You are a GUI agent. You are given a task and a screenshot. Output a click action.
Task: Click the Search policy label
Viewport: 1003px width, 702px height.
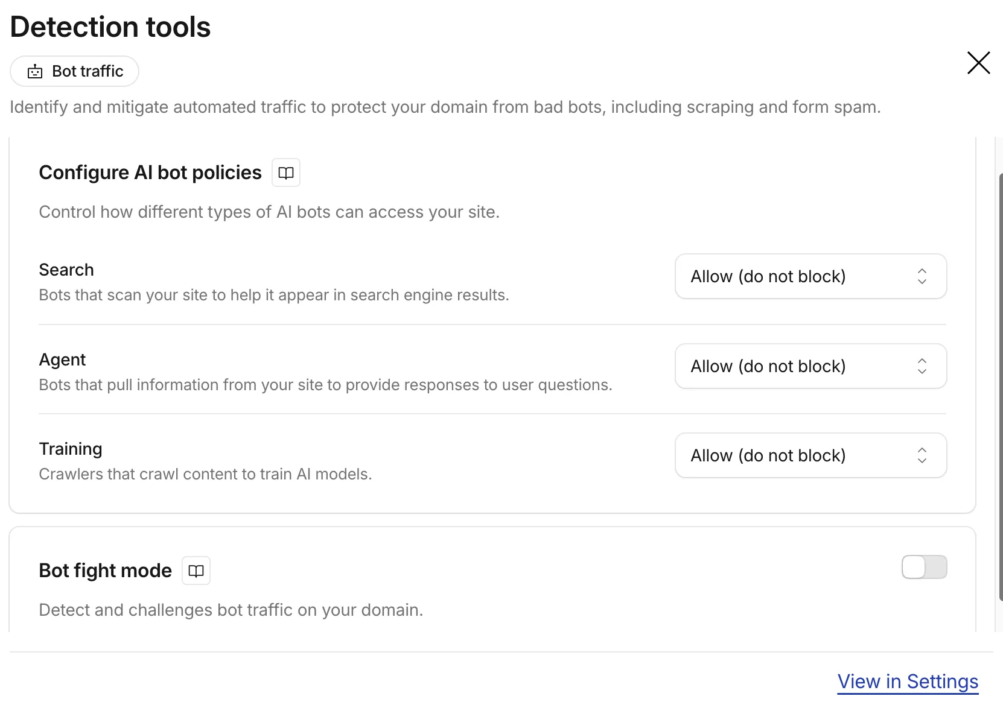66,270
